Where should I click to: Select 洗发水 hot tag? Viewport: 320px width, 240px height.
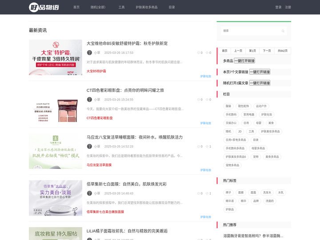(267, 192)
